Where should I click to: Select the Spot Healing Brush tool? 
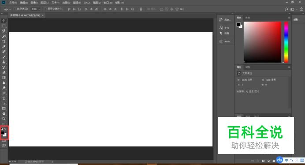pyautogui.click(x=4, y=52)
